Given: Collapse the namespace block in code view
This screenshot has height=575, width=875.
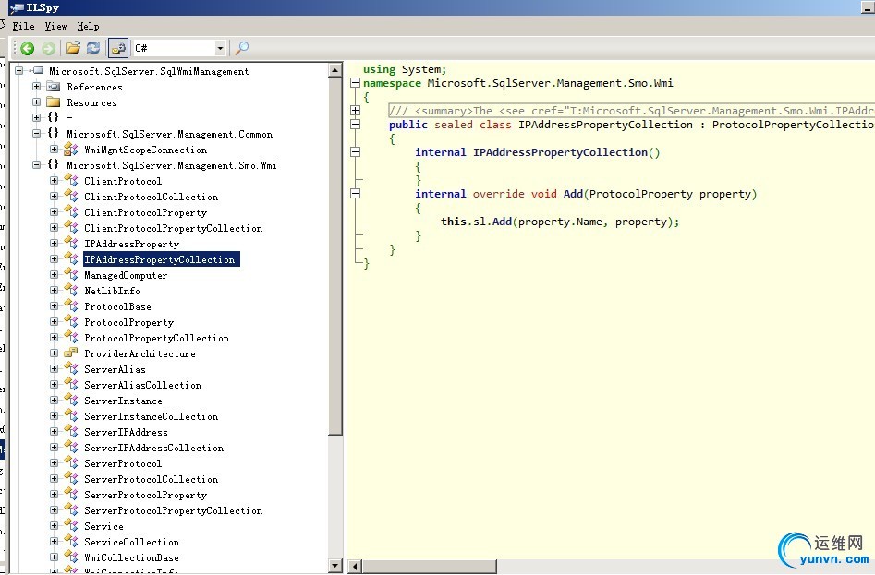Looking at the screenshot, I should pyautogui.click(x=355, y=83).
